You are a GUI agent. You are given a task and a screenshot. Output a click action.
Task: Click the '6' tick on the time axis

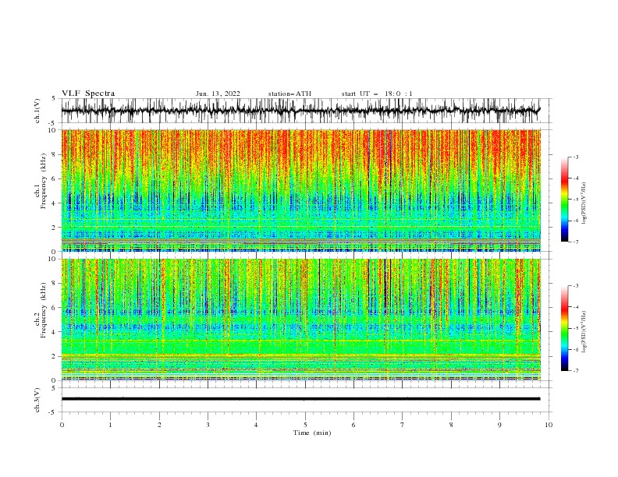click(x=353, y=425)
